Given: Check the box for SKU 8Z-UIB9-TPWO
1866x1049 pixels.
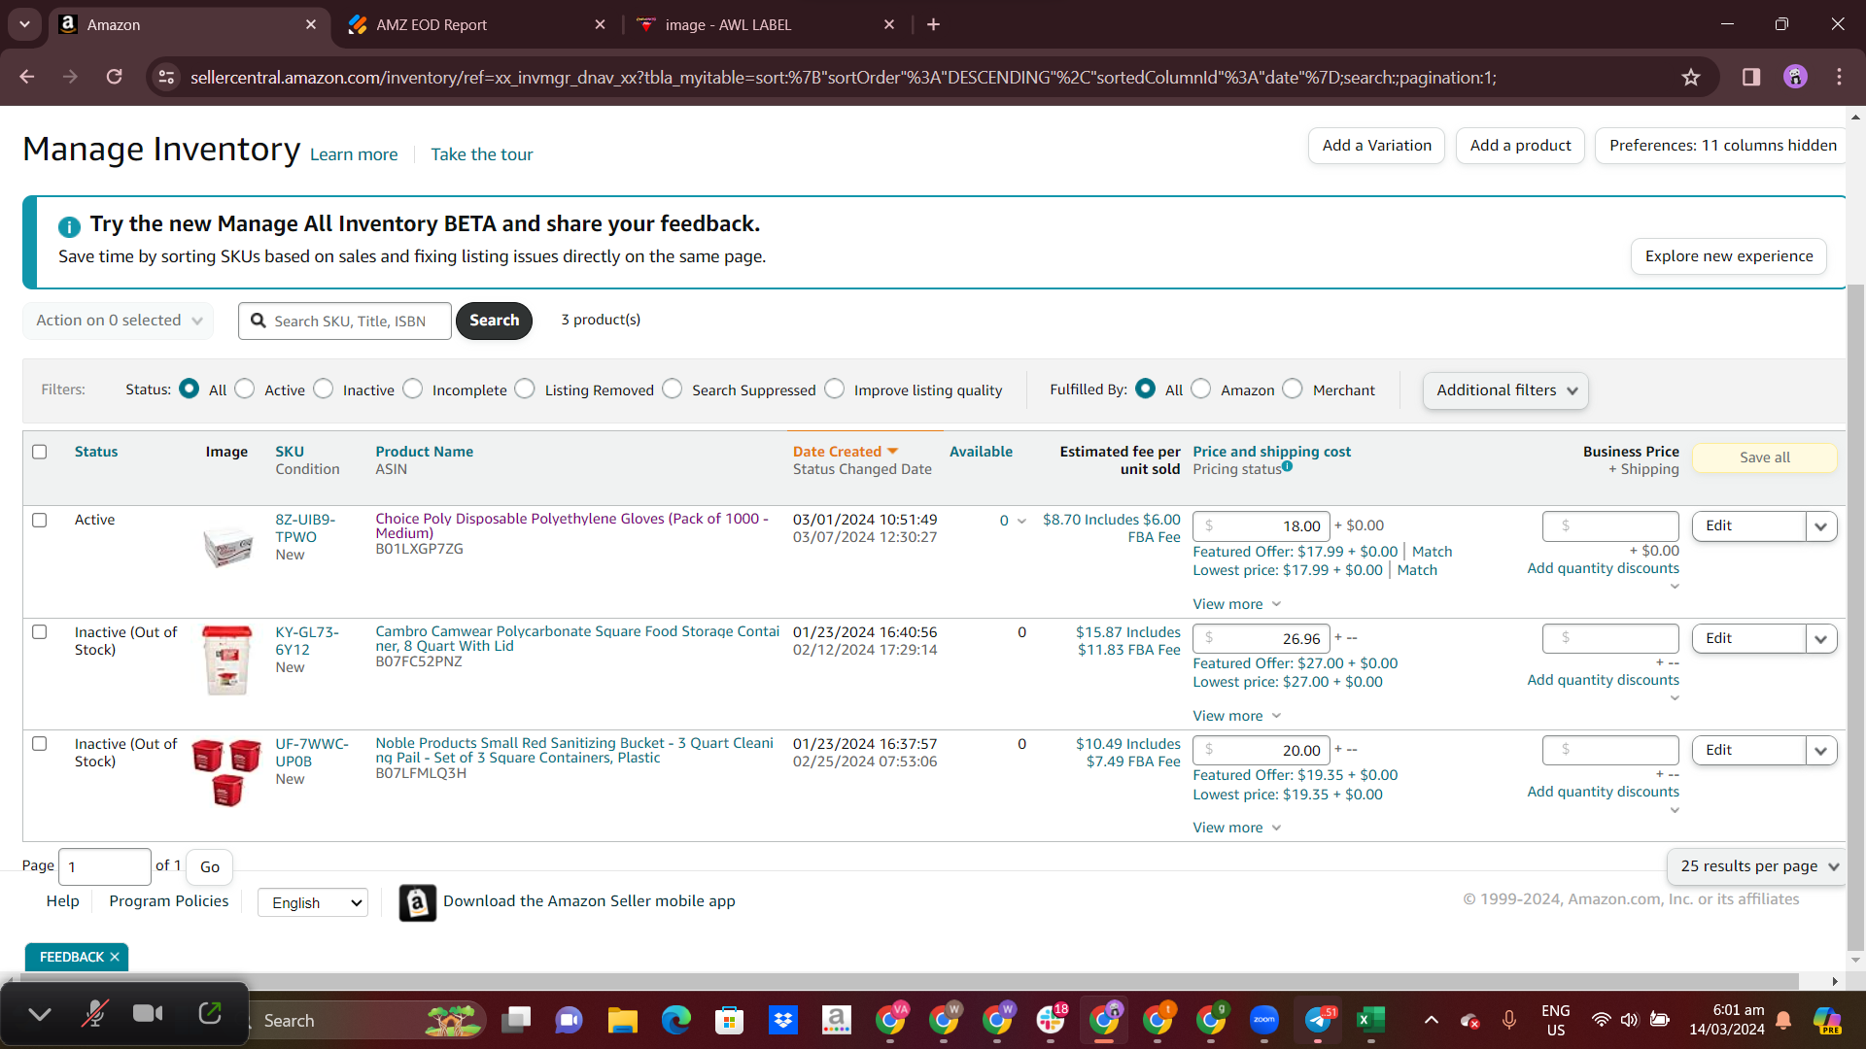Looking at the screenshot, I should click(x=40, y=520).
